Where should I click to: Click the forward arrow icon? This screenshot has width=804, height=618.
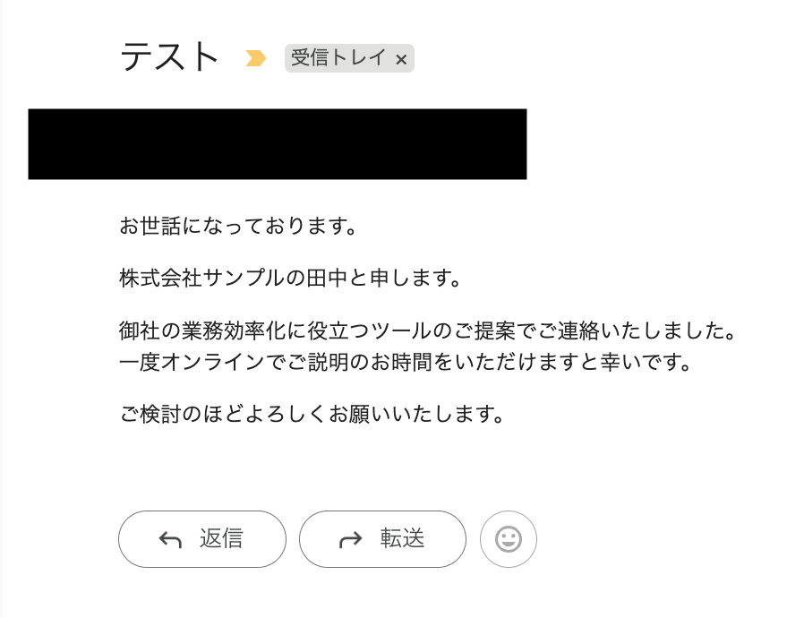(x=351, y=539)
